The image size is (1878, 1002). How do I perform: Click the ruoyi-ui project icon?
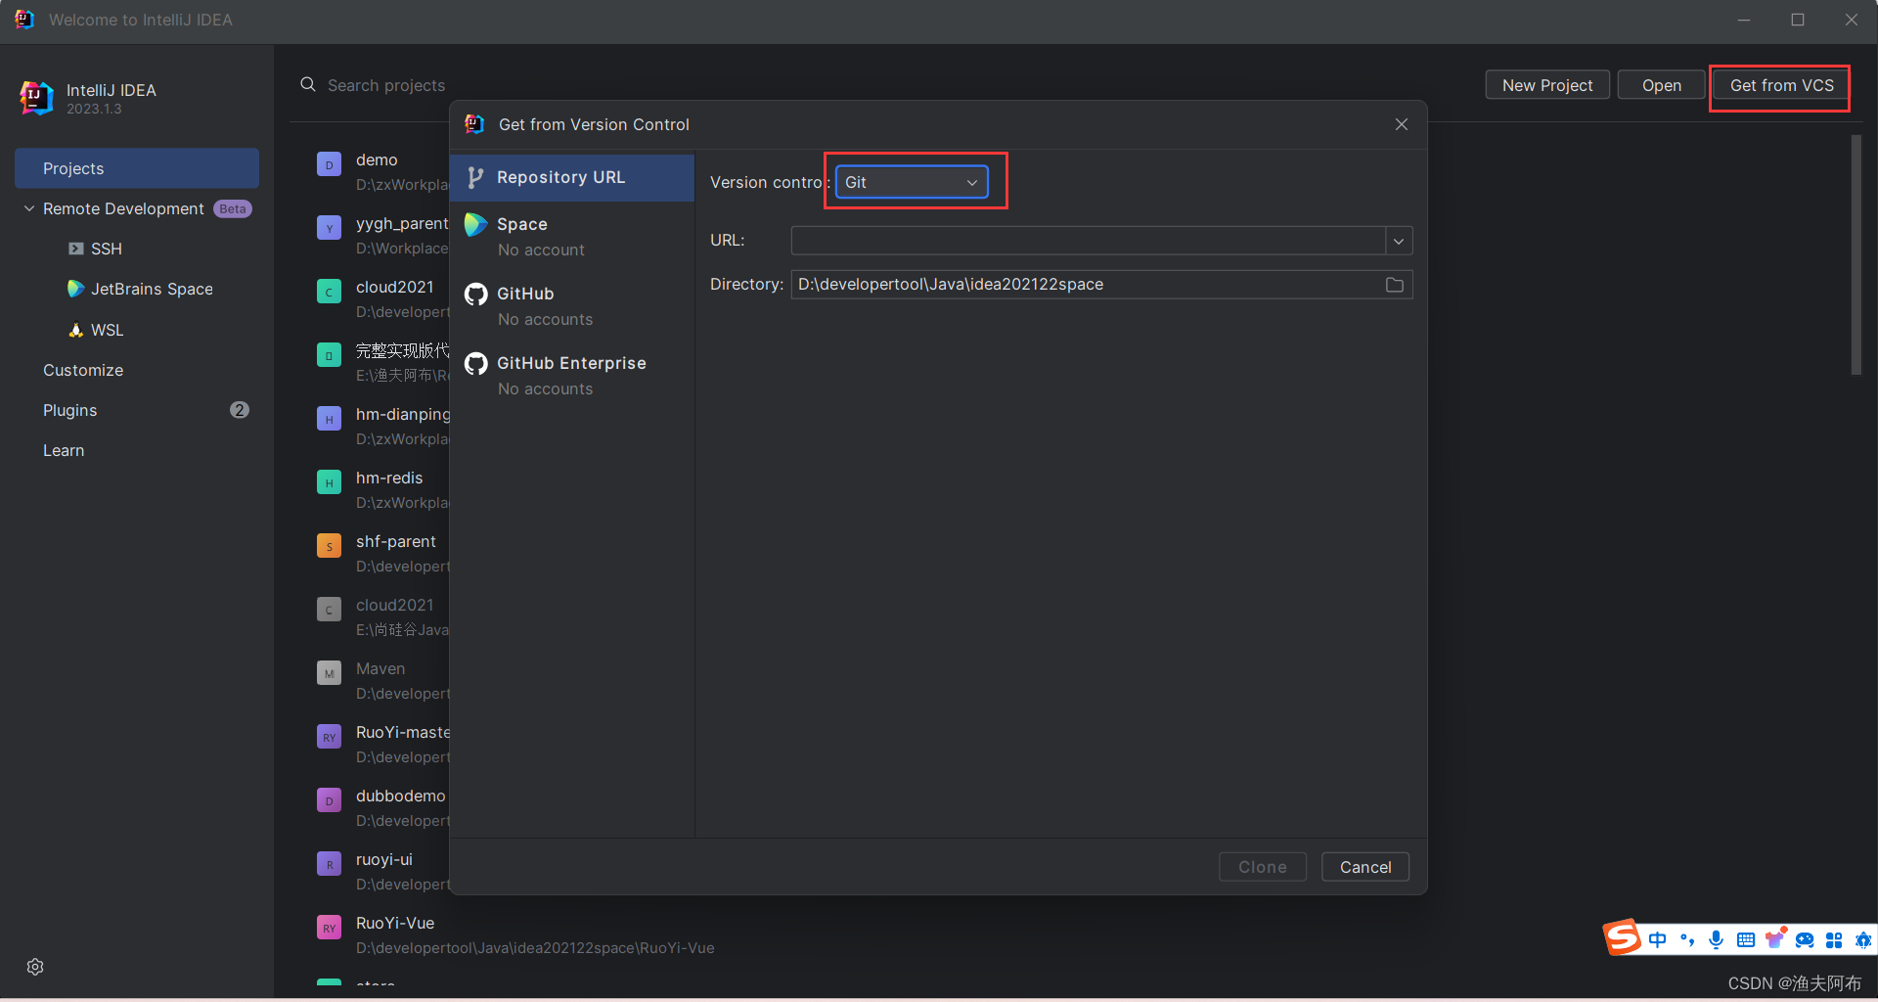[329, 864]
